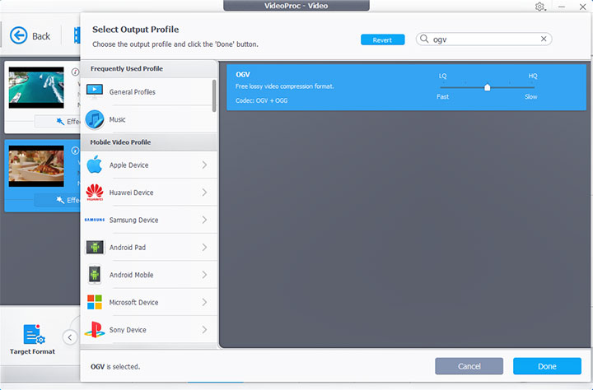Expand Apple Device profiles

[x=204, y=165]
